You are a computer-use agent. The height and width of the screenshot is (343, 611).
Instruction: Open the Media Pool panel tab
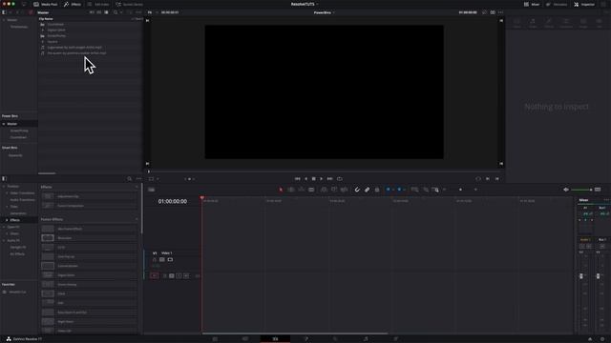(45, 4)
